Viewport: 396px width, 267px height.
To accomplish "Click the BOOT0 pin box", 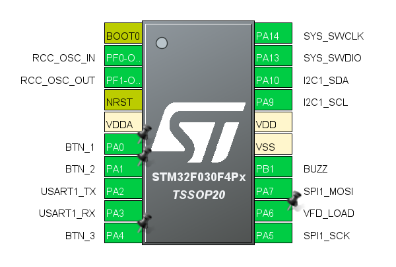I will point(123,34).
